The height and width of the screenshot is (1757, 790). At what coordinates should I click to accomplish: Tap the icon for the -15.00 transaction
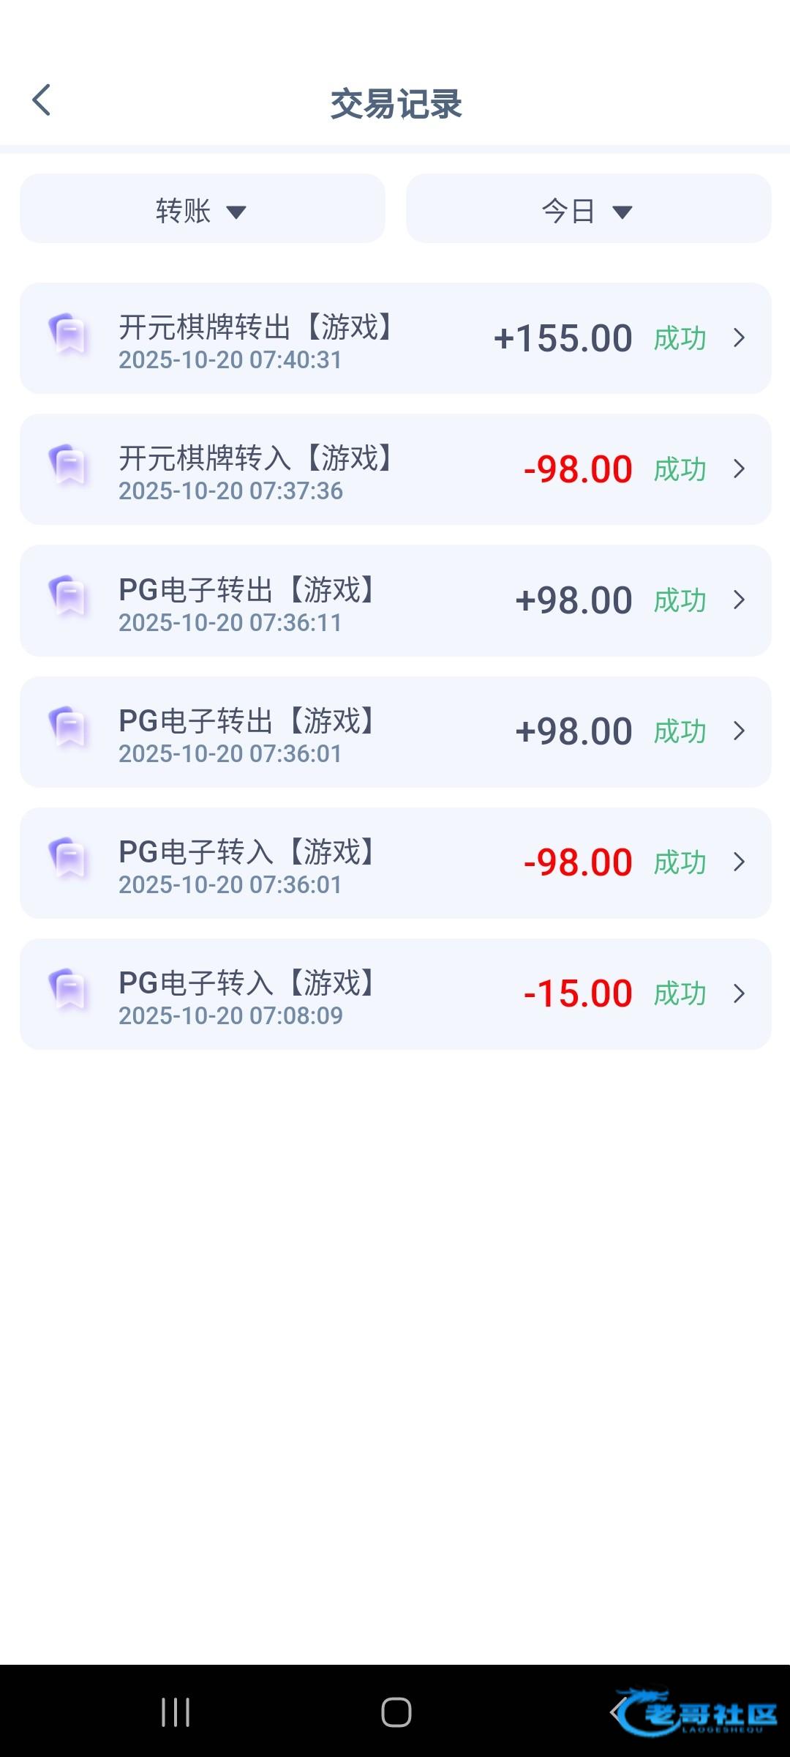[x=69, y=991]
